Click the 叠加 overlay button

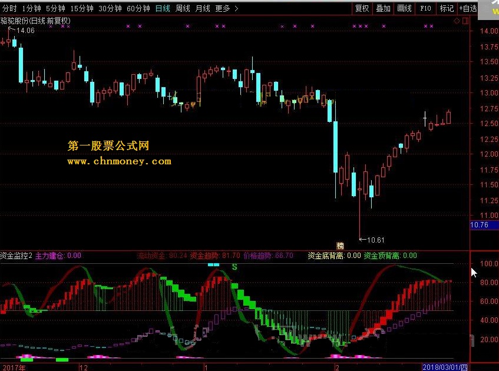[383, 9]
